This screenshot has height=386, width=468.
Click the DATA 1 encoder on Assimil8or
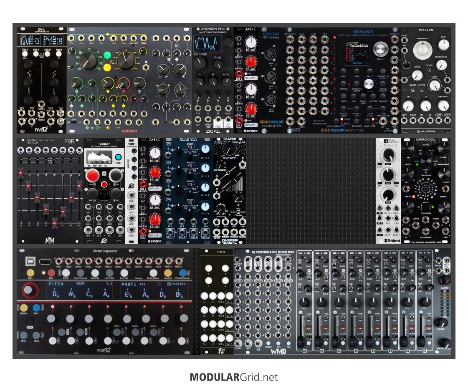point(381,49)
